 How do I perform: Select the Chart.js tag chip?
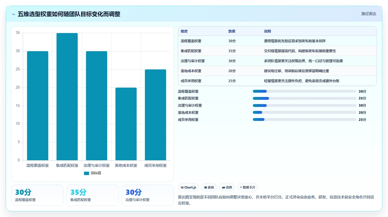point(188,187)
